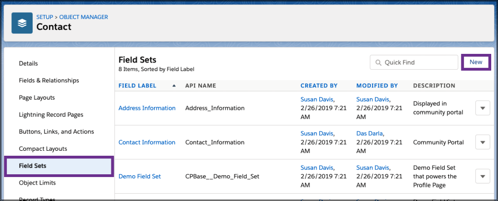The height and width of the screenshot is (201, 498).
Task: Click the Field Label sort arrow
Action: point(174,86)
